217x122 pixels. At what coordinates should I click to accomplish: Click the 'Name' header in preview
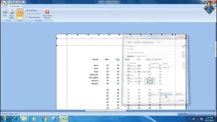[95, 59]
